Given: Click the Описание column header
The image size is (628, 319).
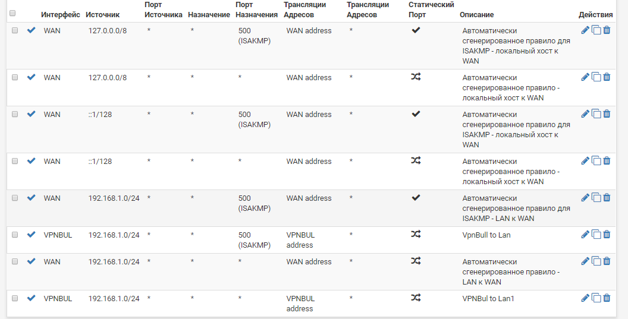Looking at the screenshot, I should [x=476, y=15].
